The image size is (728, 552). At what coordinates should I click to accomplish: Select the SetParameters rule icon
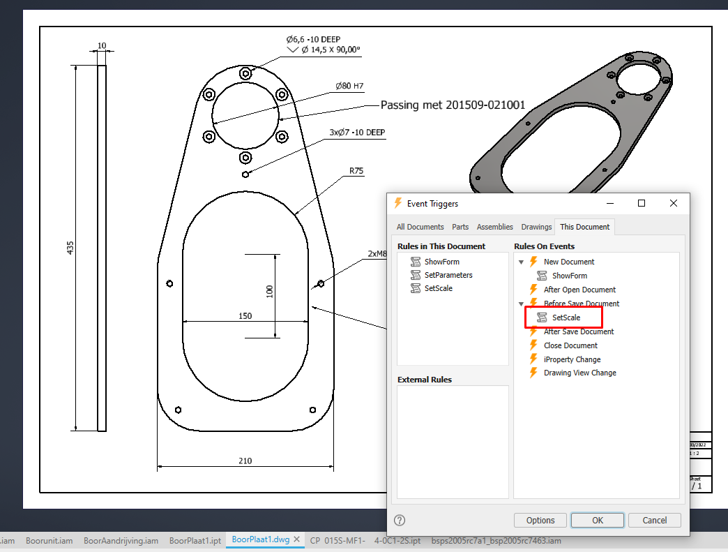416,275
